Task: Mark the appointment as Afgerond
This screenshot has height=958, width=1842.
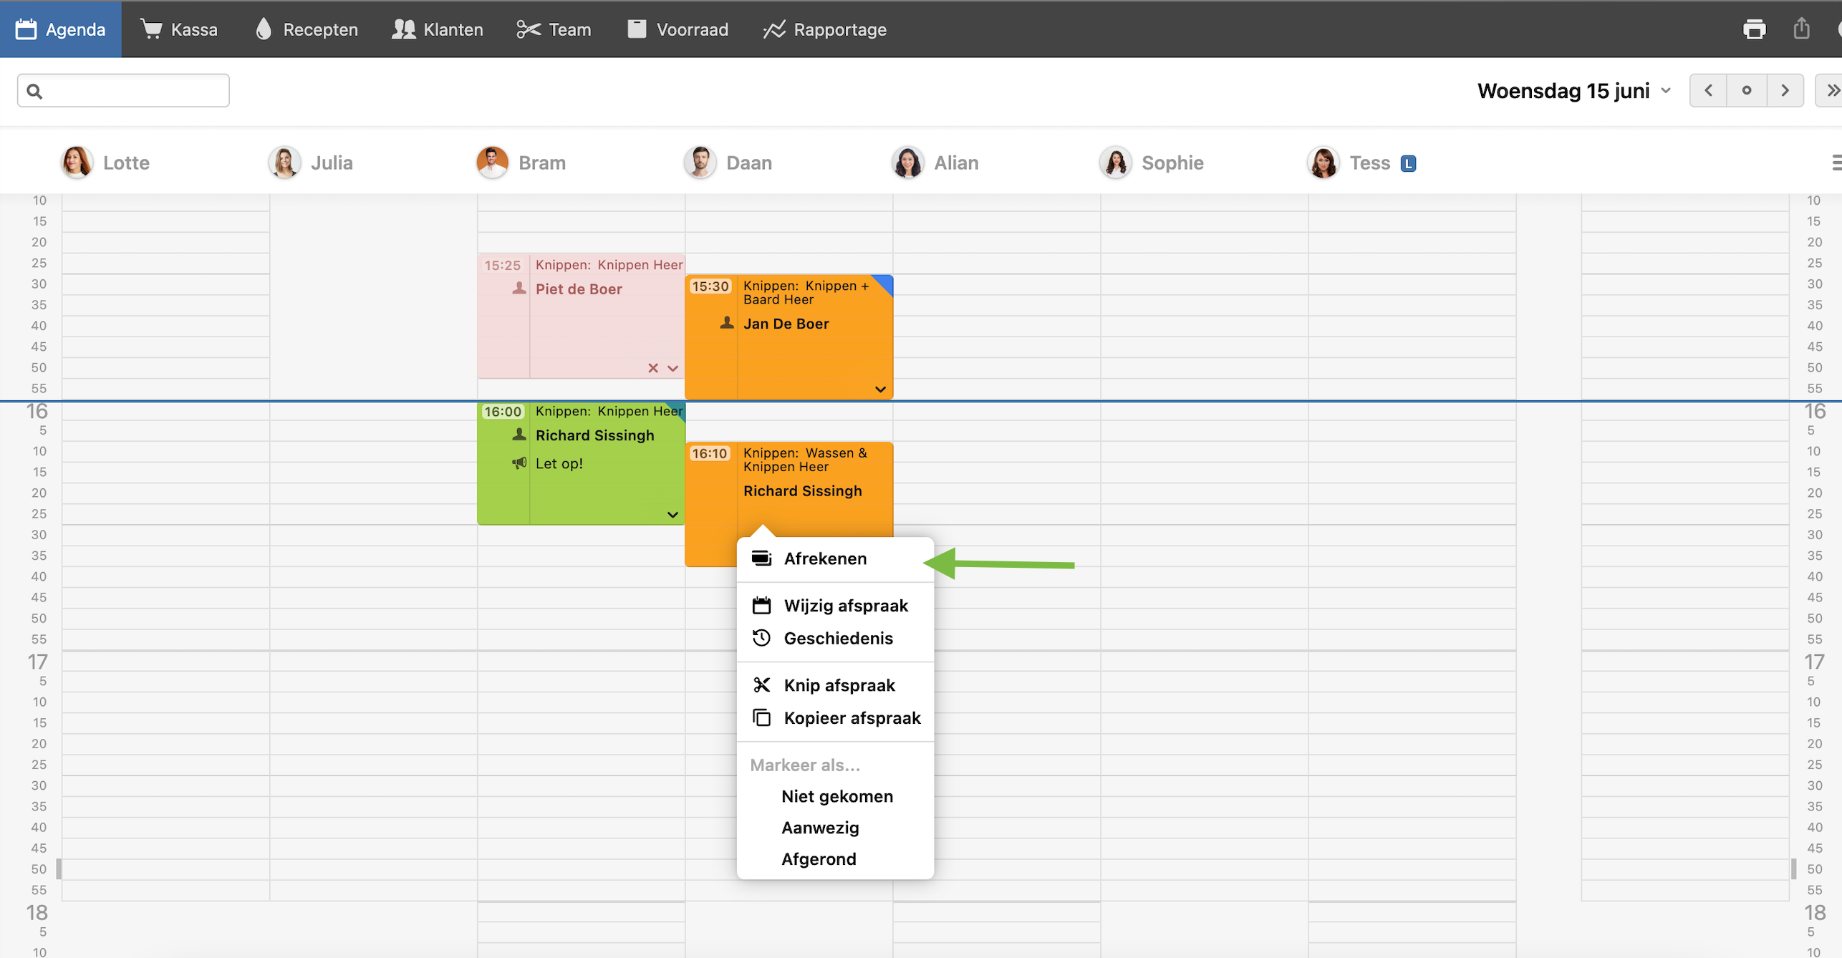Action: tap(819, 859)
